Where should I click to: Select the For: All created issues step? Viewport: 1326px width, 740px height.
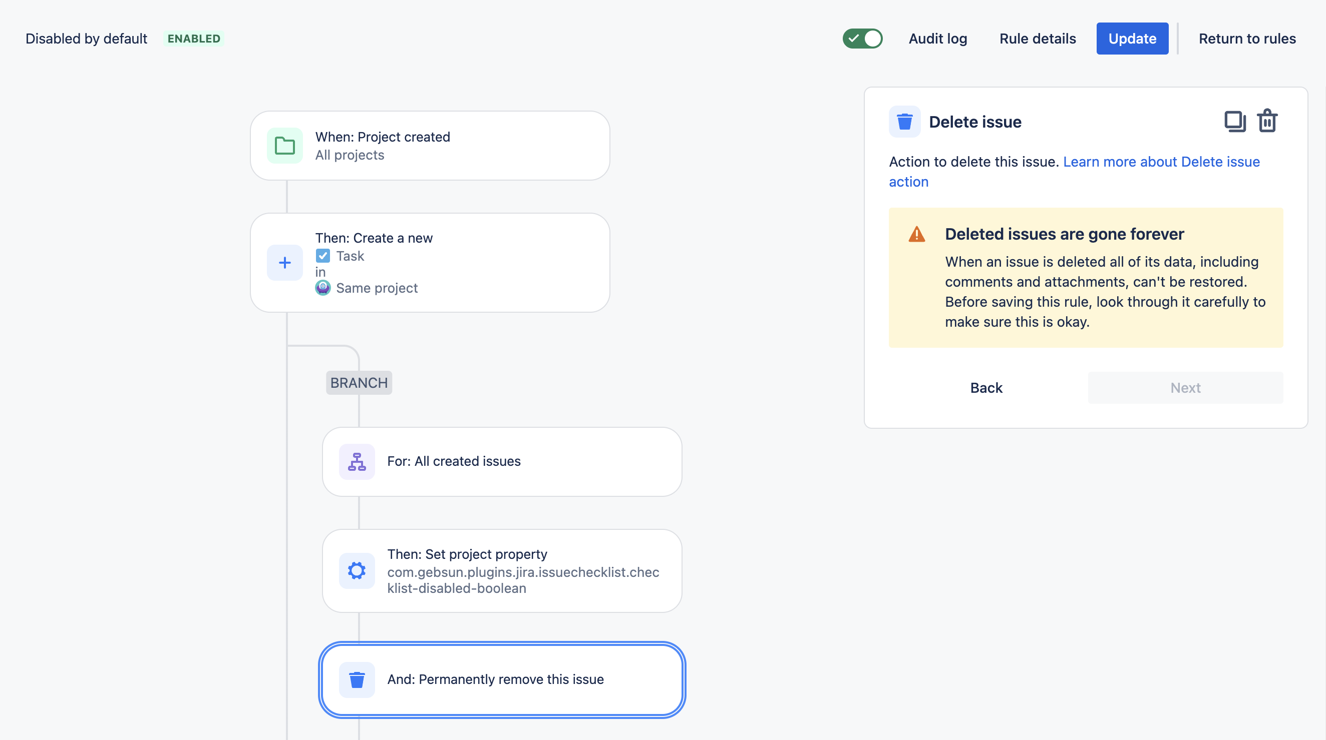coord(502,461)
